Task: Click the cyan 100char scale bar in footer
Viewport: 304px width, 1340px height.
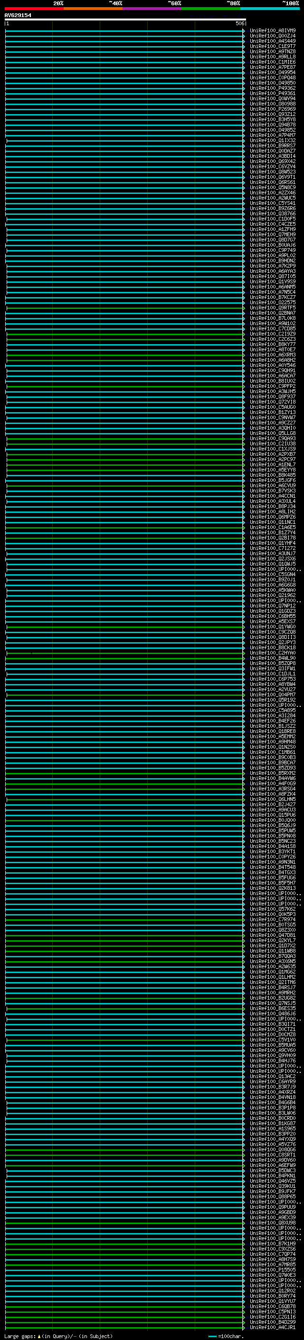Action: click(x=212, y=1336)
